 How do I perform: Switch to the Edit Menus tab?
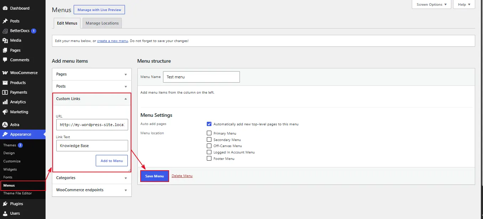pyautogui.click(x=67, y=23)
